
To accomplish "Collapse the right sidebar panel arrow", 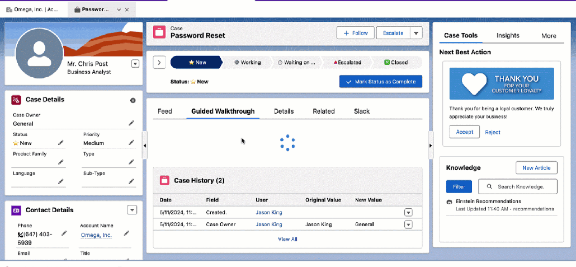I will click(x=430, y=146).
